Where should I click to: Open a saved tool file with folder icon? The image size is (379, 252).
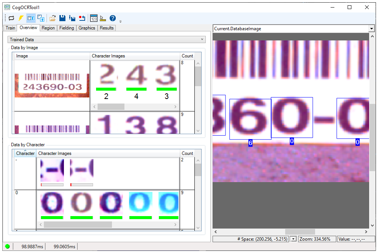(x=52, y=18)
